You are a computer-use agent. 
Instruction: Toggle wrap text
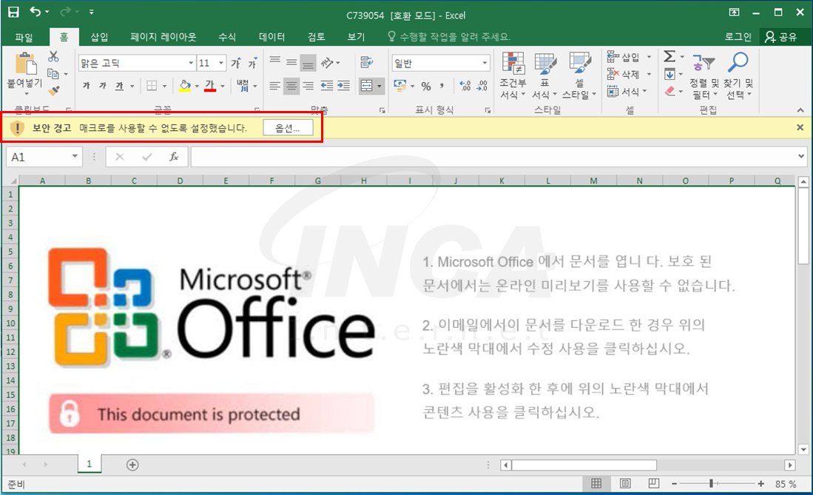(x=367, y=63)
